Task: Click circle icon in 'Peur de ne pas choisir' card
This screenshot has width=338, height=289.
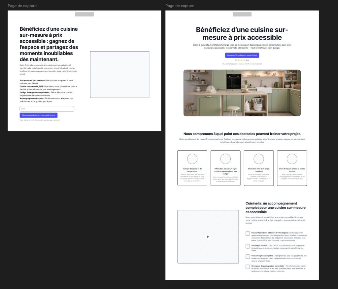Action: tap(292, 159)
